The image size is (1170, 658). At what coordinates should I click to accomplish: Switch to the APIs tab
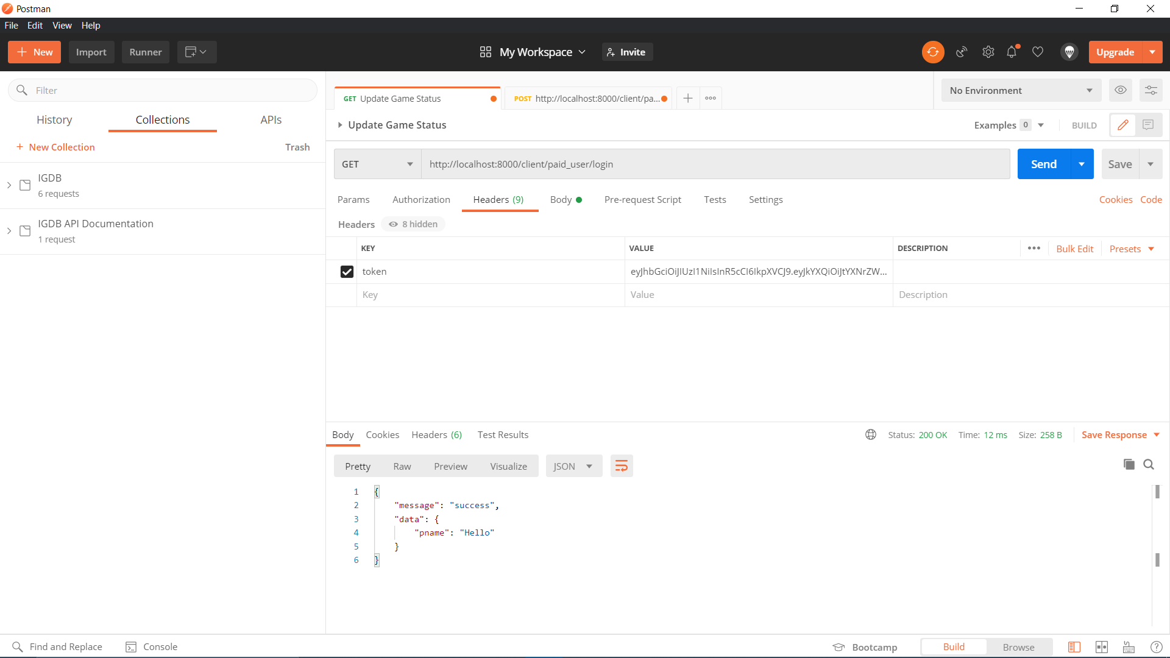[271, 120]
